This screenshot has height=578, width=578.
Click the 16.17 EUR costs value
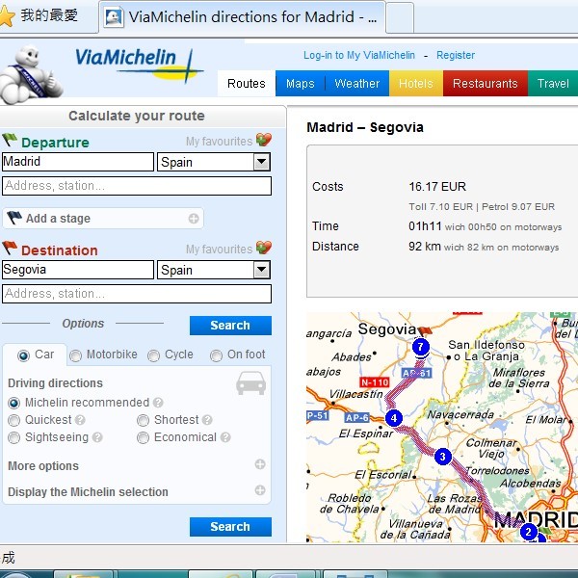[437, 187]
